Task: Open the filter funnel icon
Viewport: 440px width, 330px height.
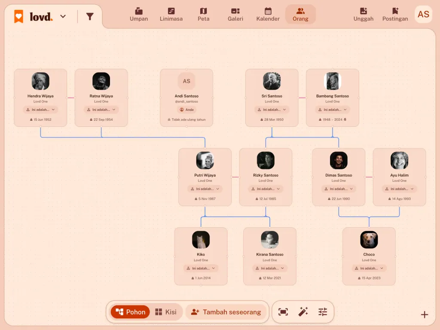Action: (x=90, y=17)
